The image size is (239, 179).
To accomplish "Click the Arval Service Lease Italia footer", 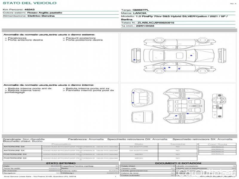I will tap(40, 177).
